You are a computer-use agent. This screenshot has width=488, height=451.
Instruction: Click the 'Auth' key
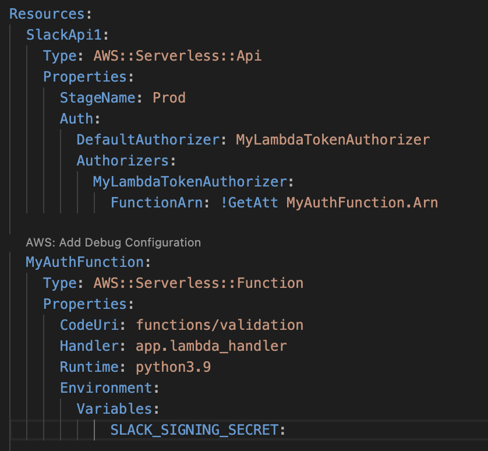coord(76,119)
